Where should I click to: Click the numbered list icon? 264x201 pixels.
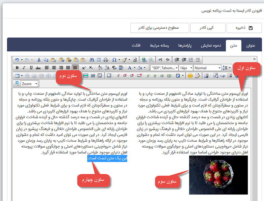(190, 60)
